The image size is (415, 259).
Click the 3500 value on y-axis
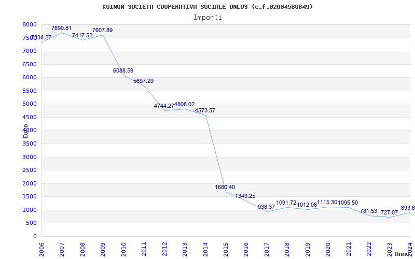(x=30, y=144)
